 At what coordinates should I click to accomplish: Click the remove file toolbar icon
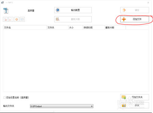pyautogui.click(x=5, y=19)
